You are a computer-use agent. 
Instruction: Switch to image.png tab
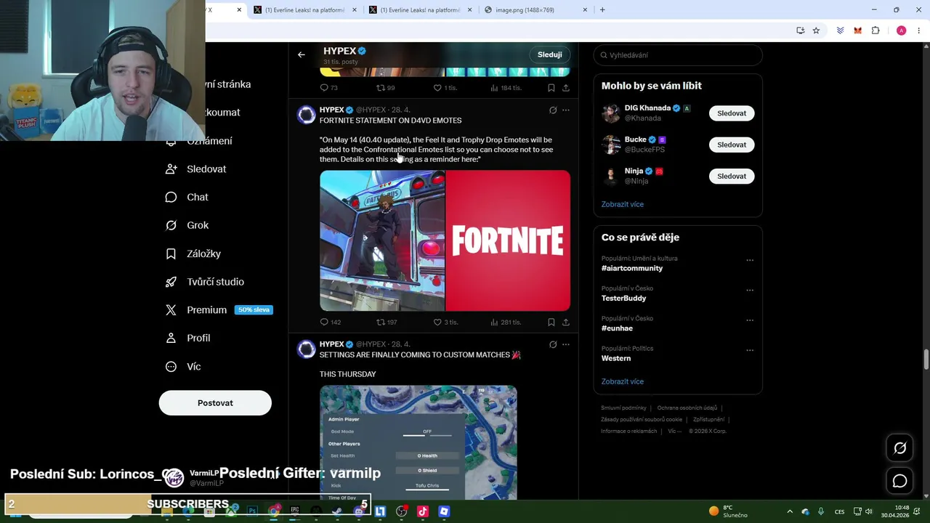click(535, 10)
